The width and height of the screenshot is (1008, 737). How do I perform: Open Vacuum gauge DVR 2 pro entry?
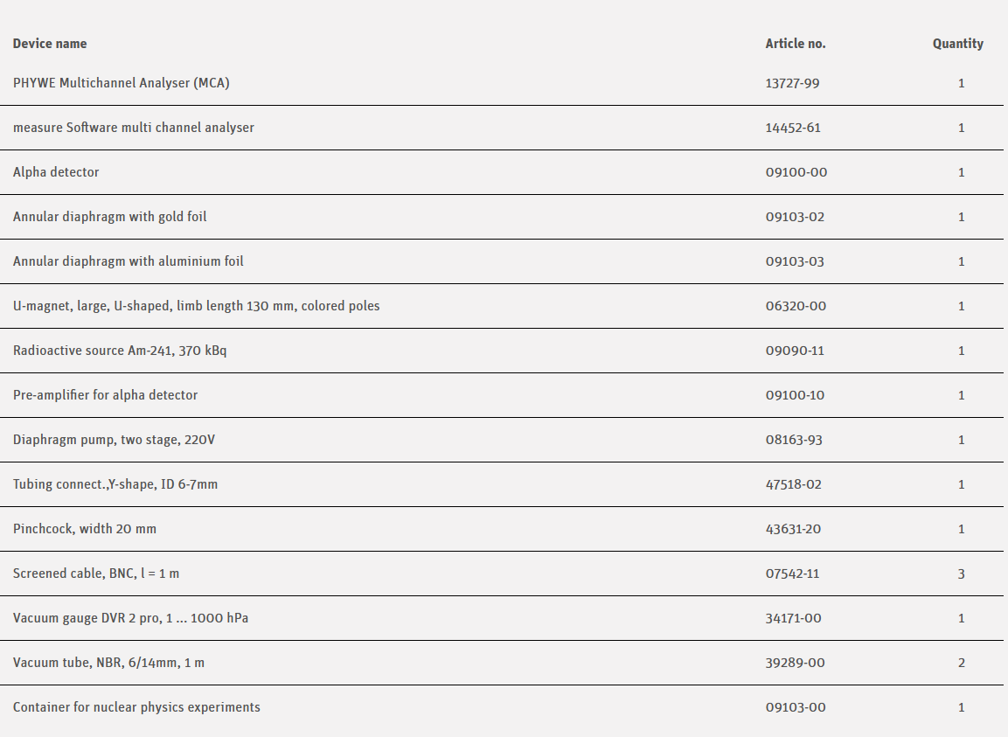(130, 618)
